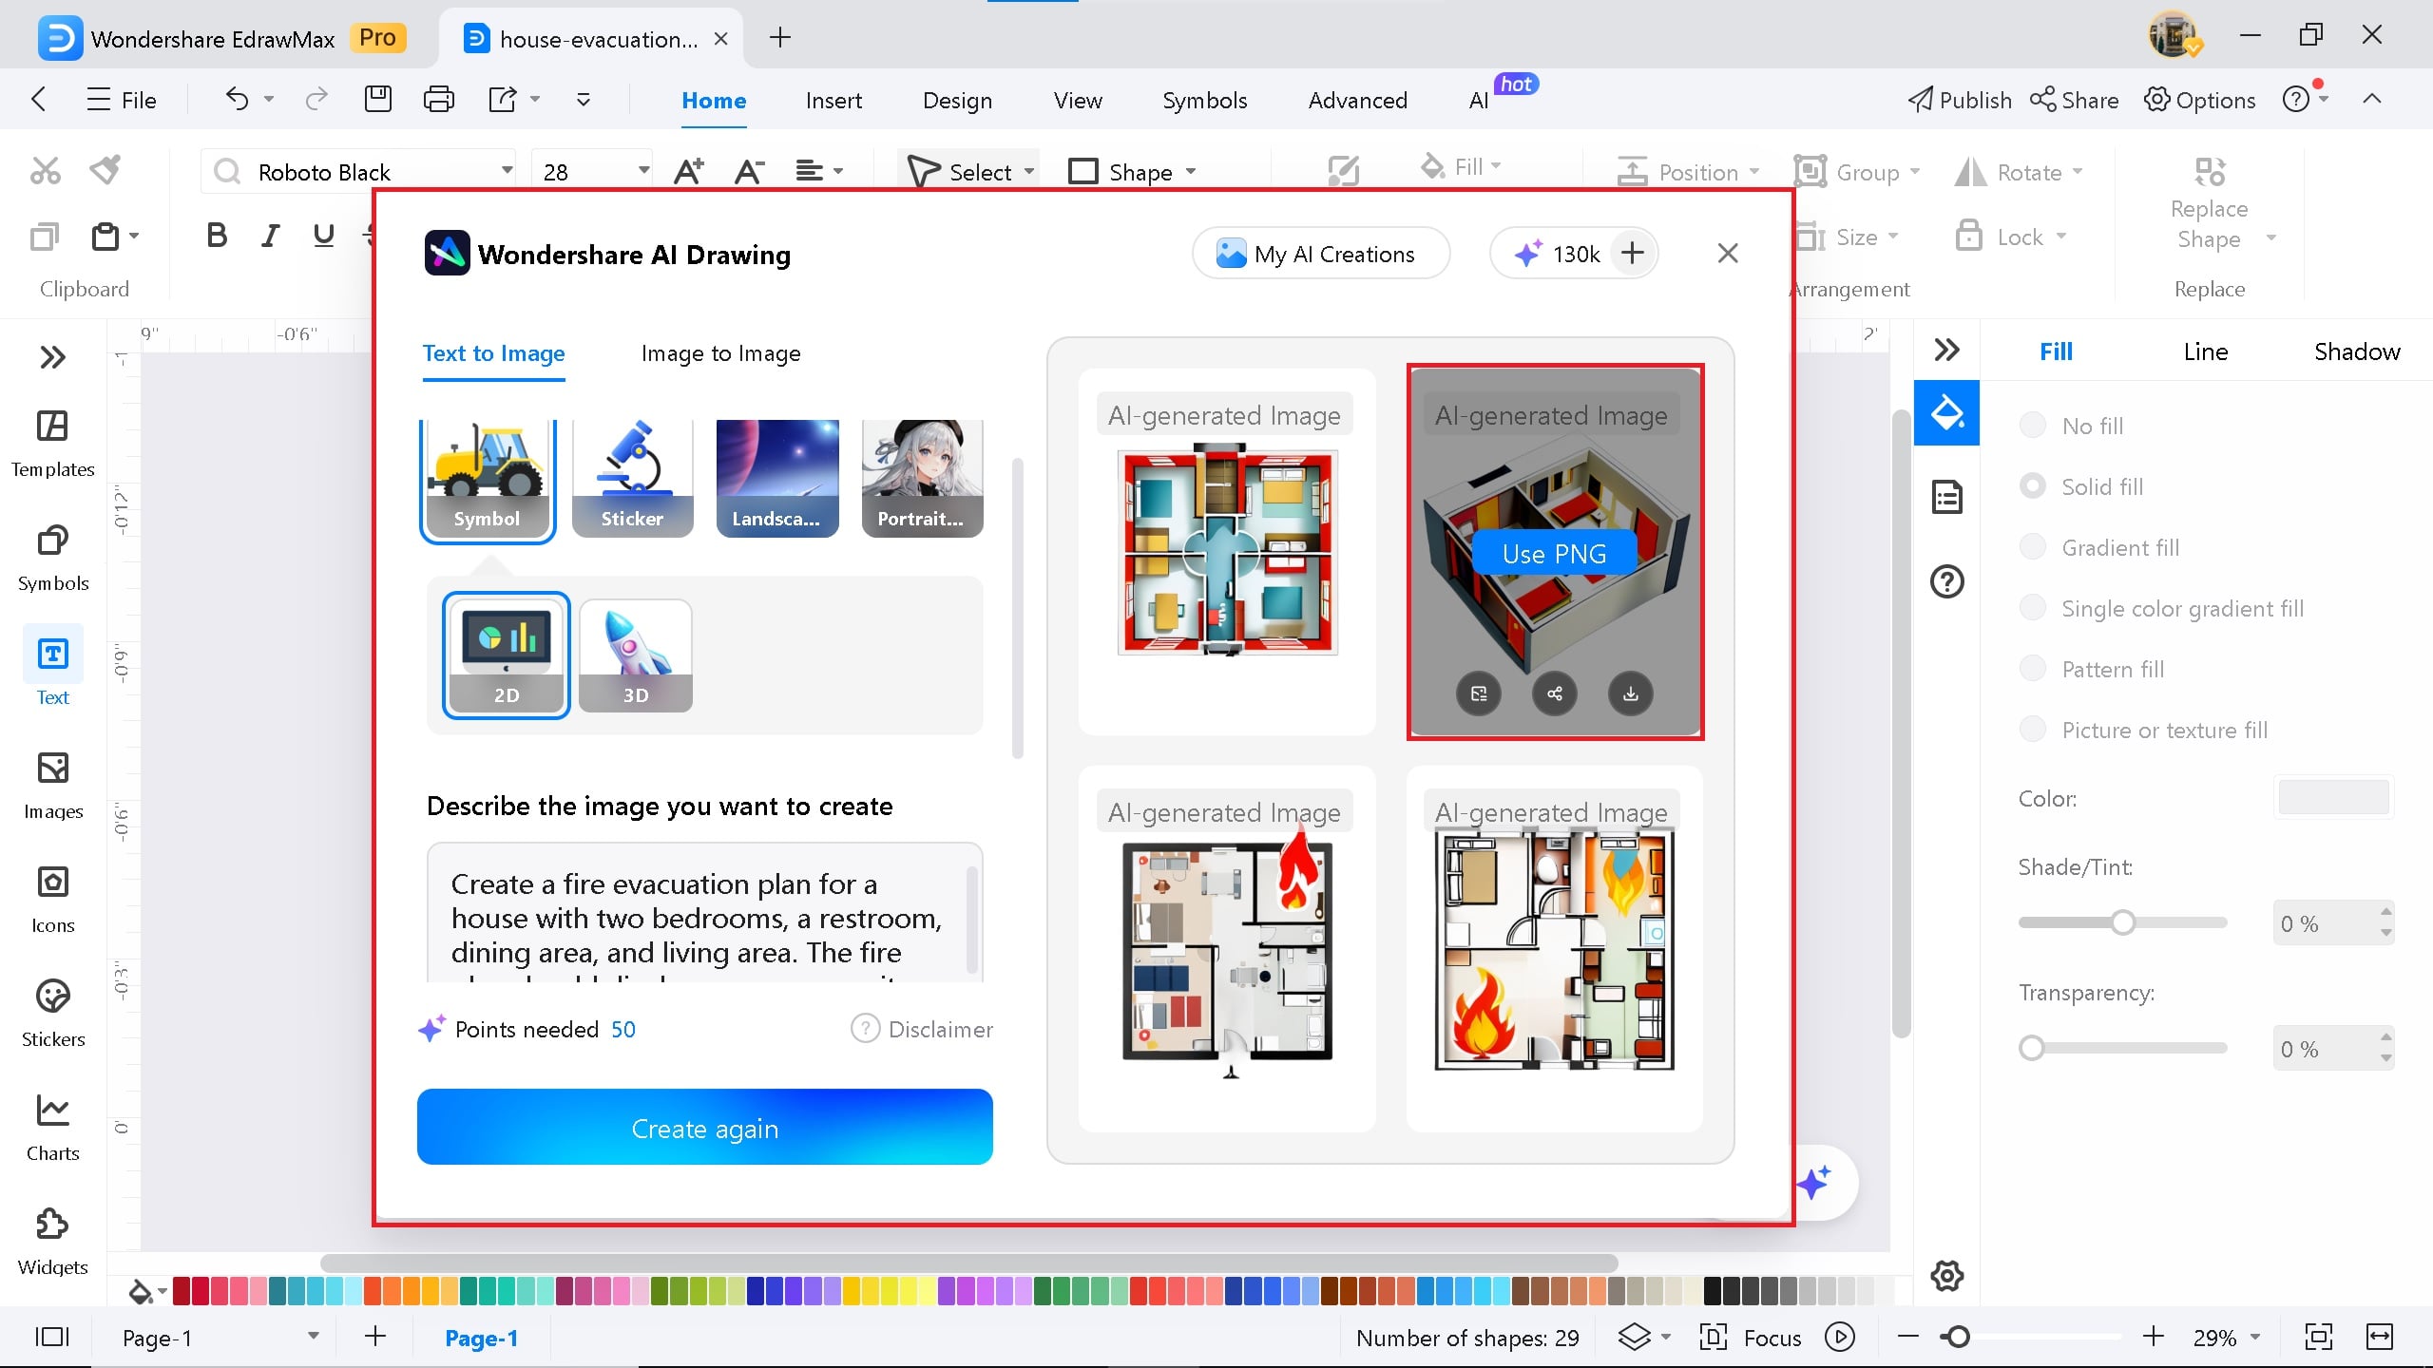Viewport: 2433px width, 1368px height.
Task: Open the Stickers sidebar panel
Action: (52, 1014)
